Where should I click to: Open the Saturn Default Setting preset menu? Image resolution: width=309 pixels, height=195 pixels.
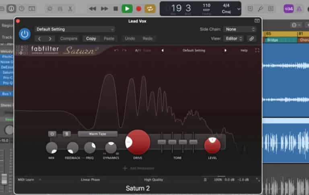point(194,50)
